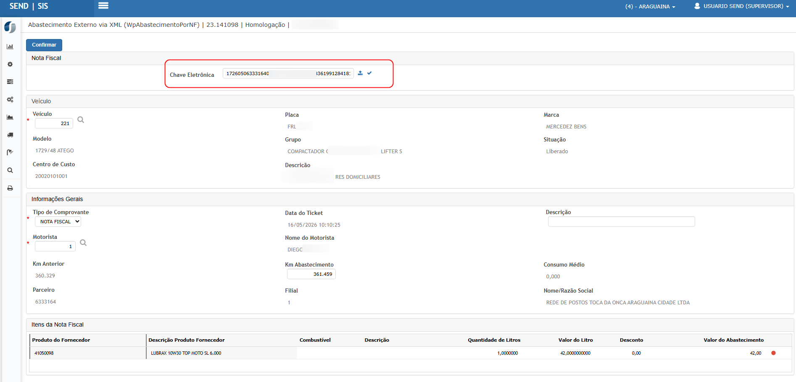This screenshot has width=796, height=382.
Task: Click the Confirmar button
Action: point(44,45)
